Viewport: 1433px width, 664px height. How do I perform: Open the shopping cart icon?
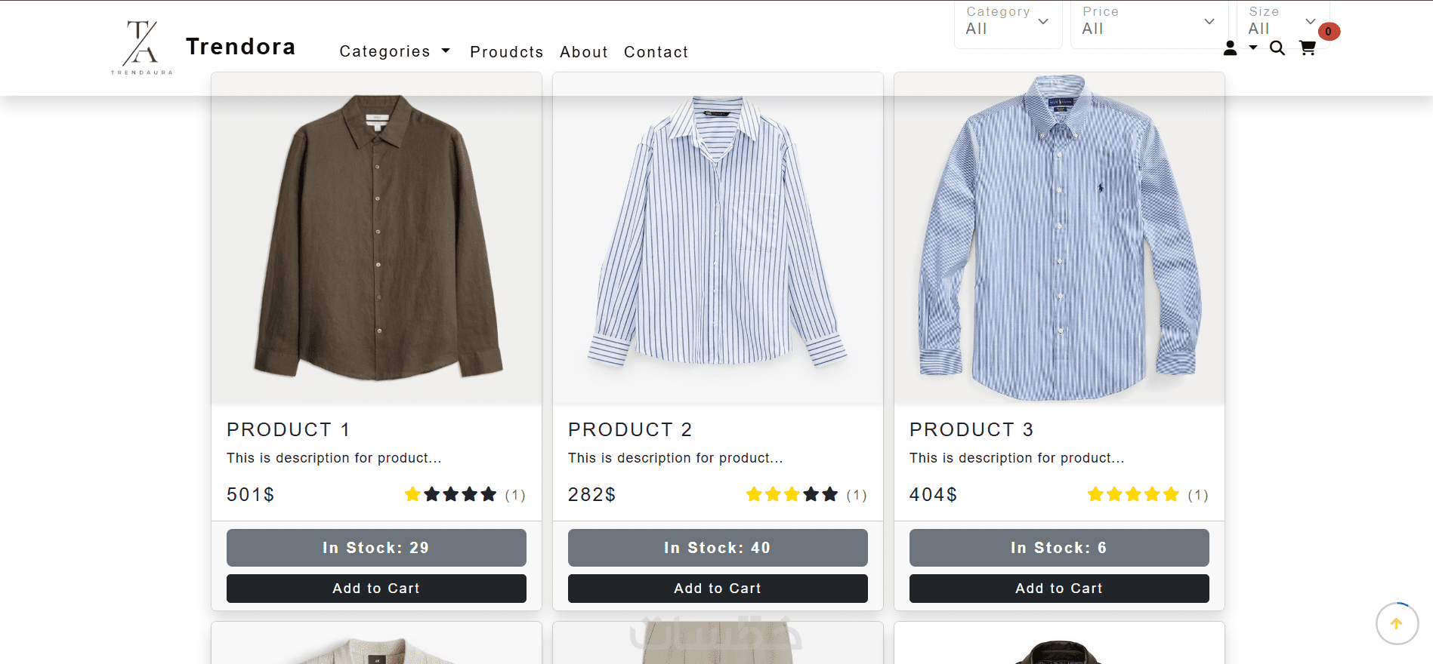pos(1307,48)
